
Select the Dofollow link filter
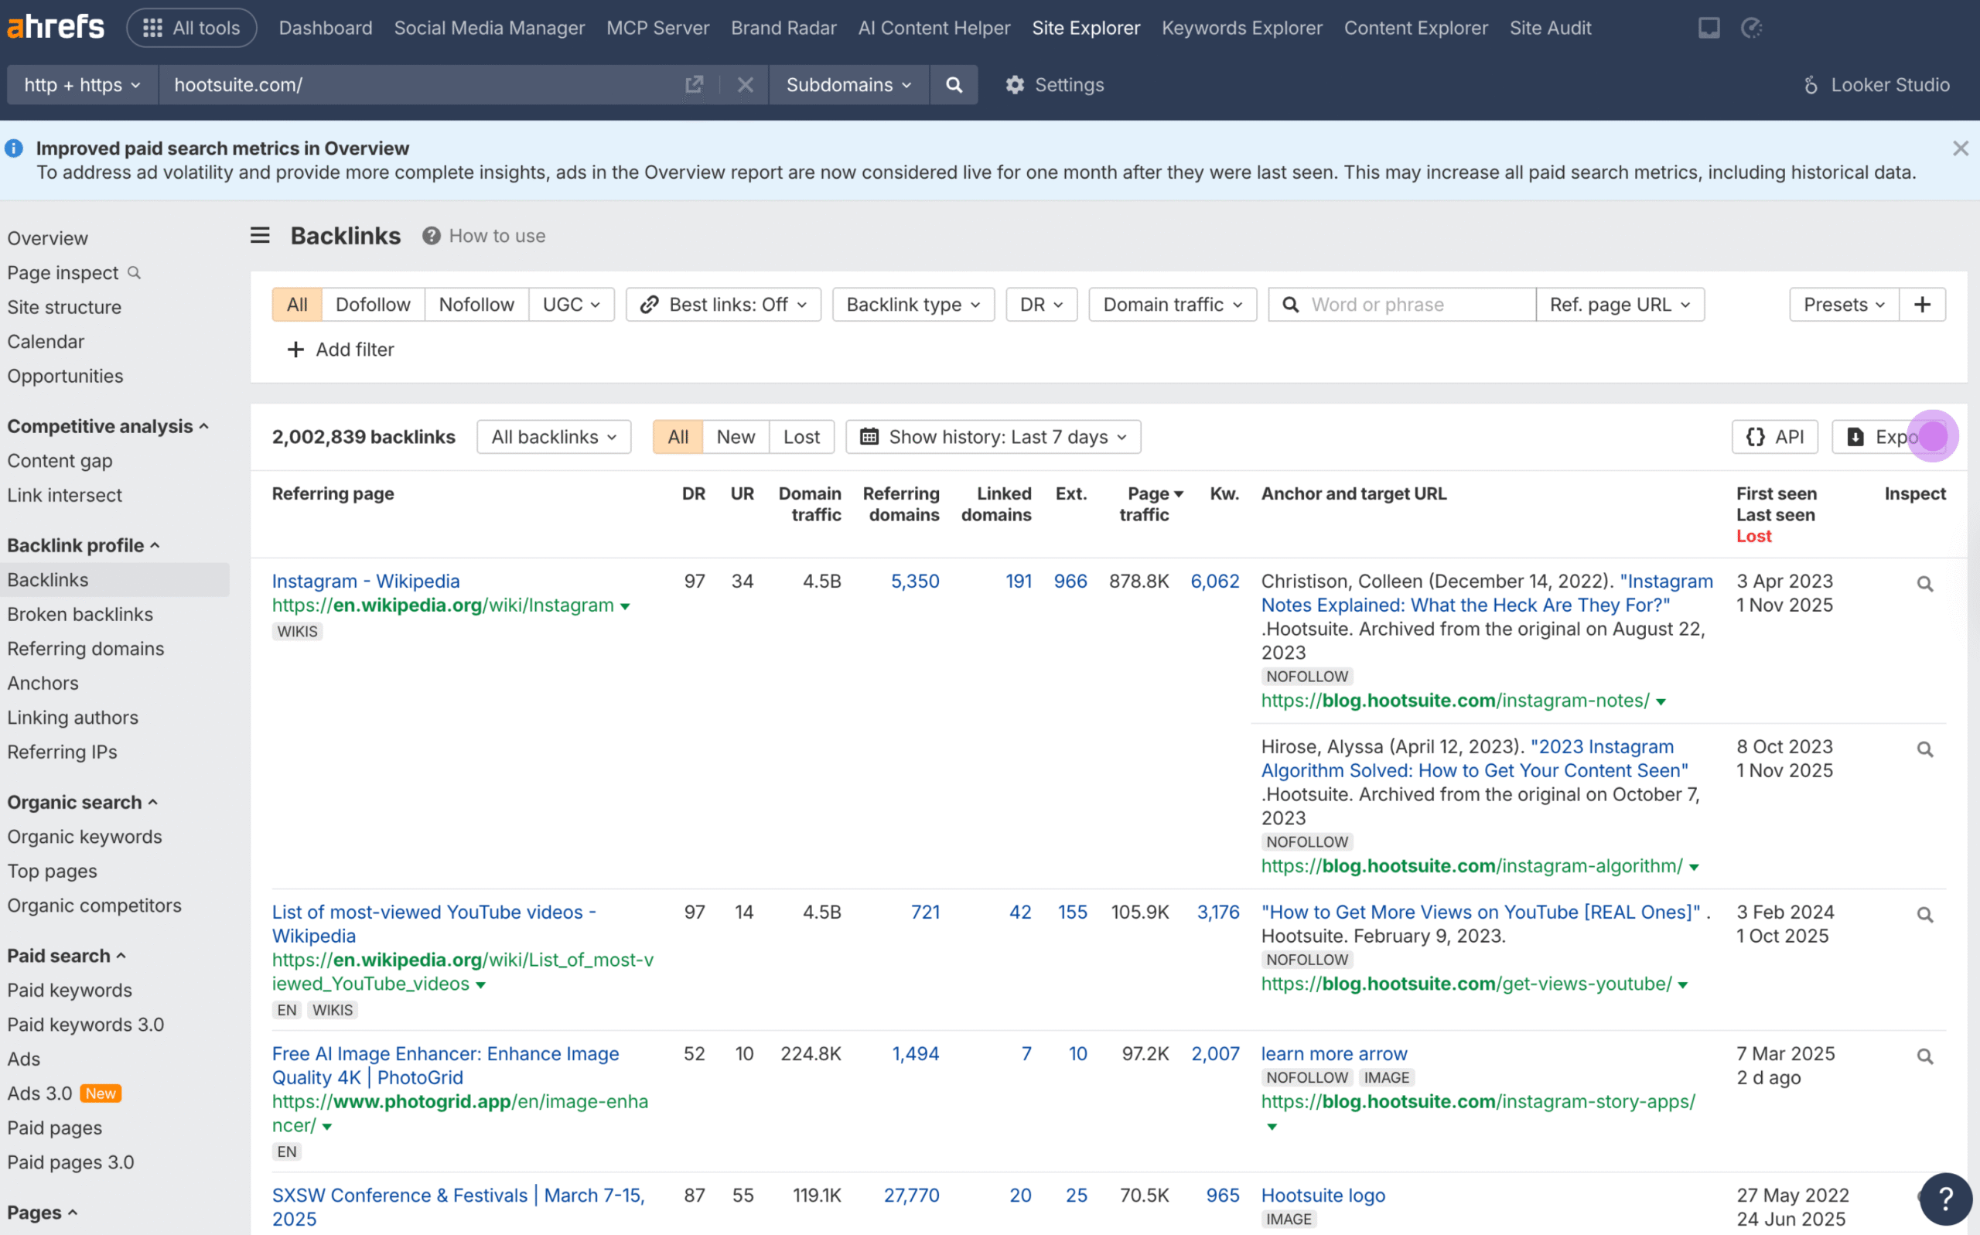tap(373, 305)
